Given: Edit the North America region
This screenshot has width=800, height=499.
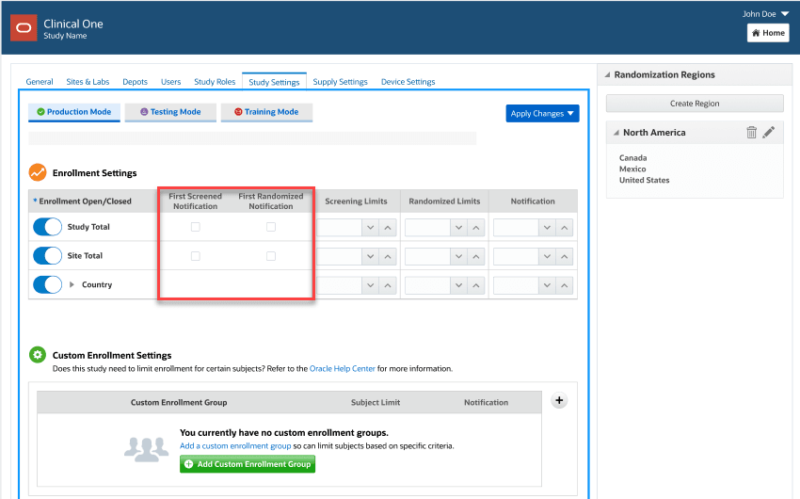Looking at the screenshot, I should pos(769,132).
